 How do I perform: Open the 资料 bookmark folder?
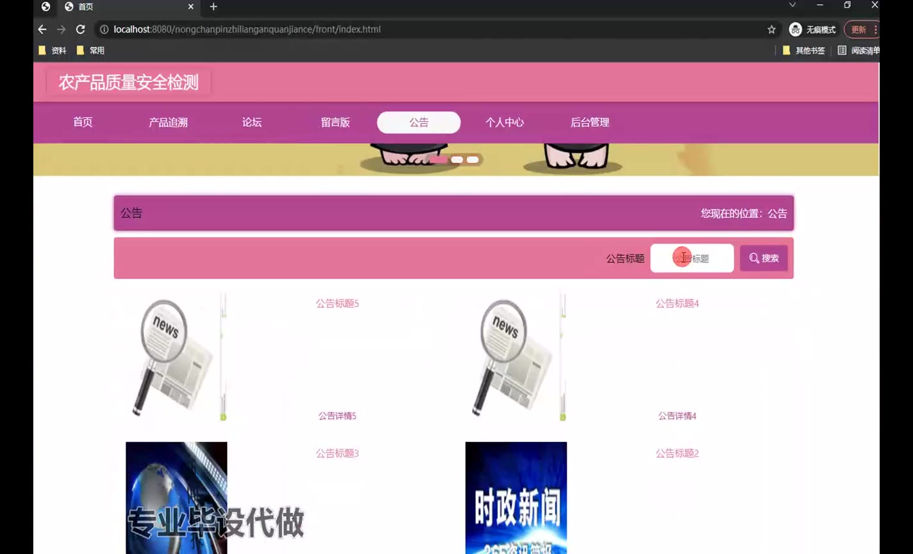pyautogui.click(x=53, y=50)
